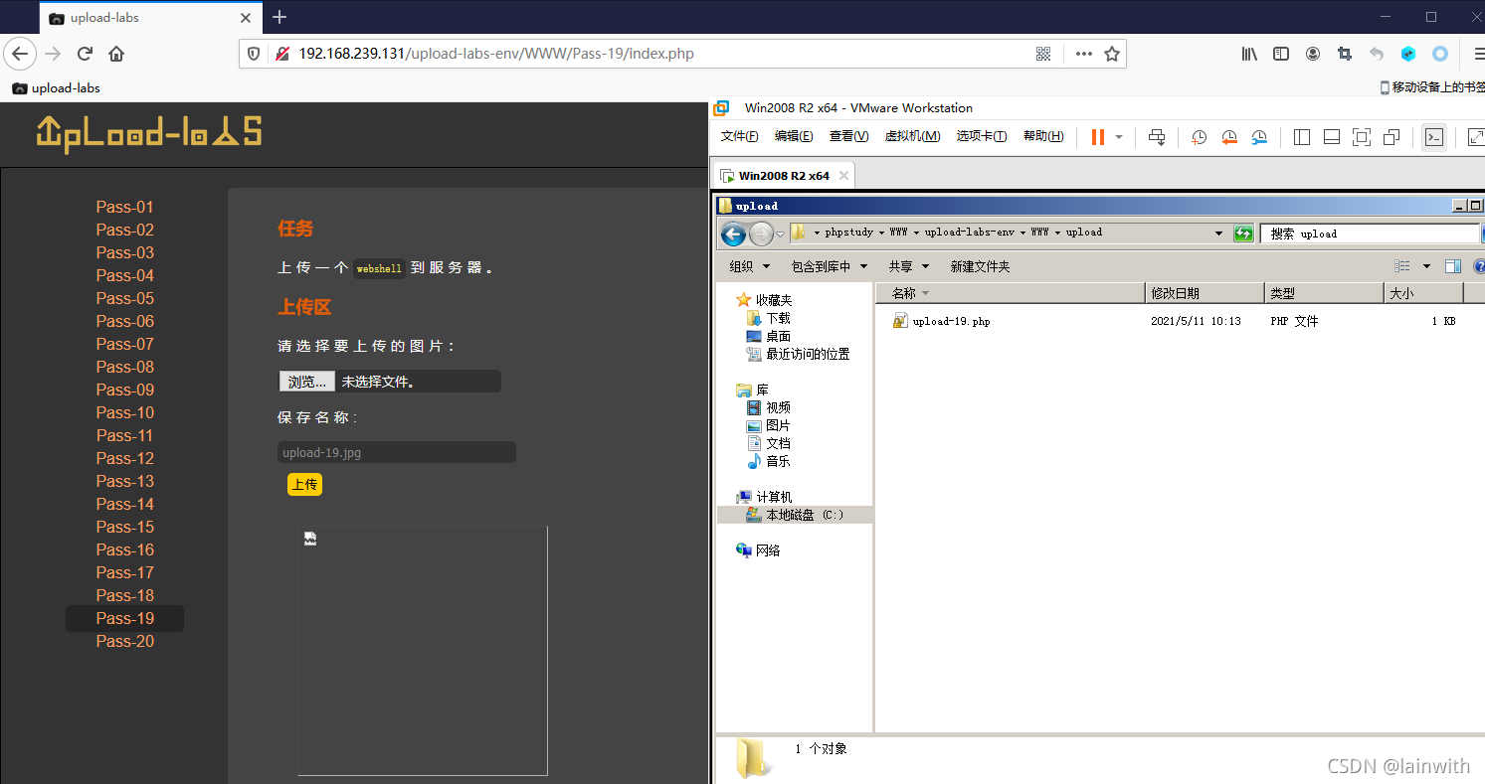Open VMware 文件(F) menu
This screenshot has width=1485, height=784.
pos(739,136)
